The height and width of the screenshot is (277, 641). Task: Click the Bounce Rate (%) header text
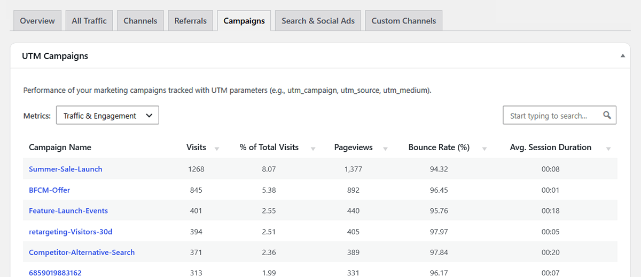(x=439, y=147)
